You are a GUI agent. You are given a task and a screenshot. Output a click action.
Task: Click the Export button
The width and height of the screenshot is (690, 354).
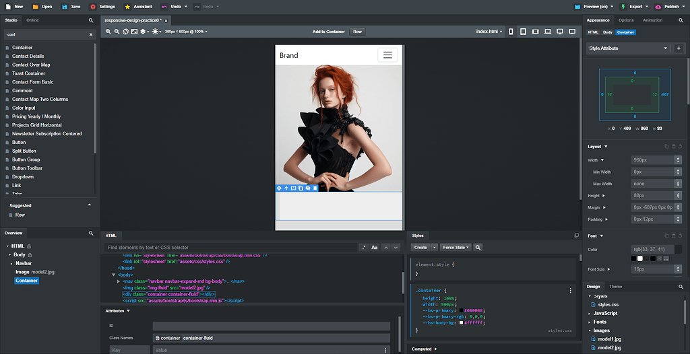point(631,7)
